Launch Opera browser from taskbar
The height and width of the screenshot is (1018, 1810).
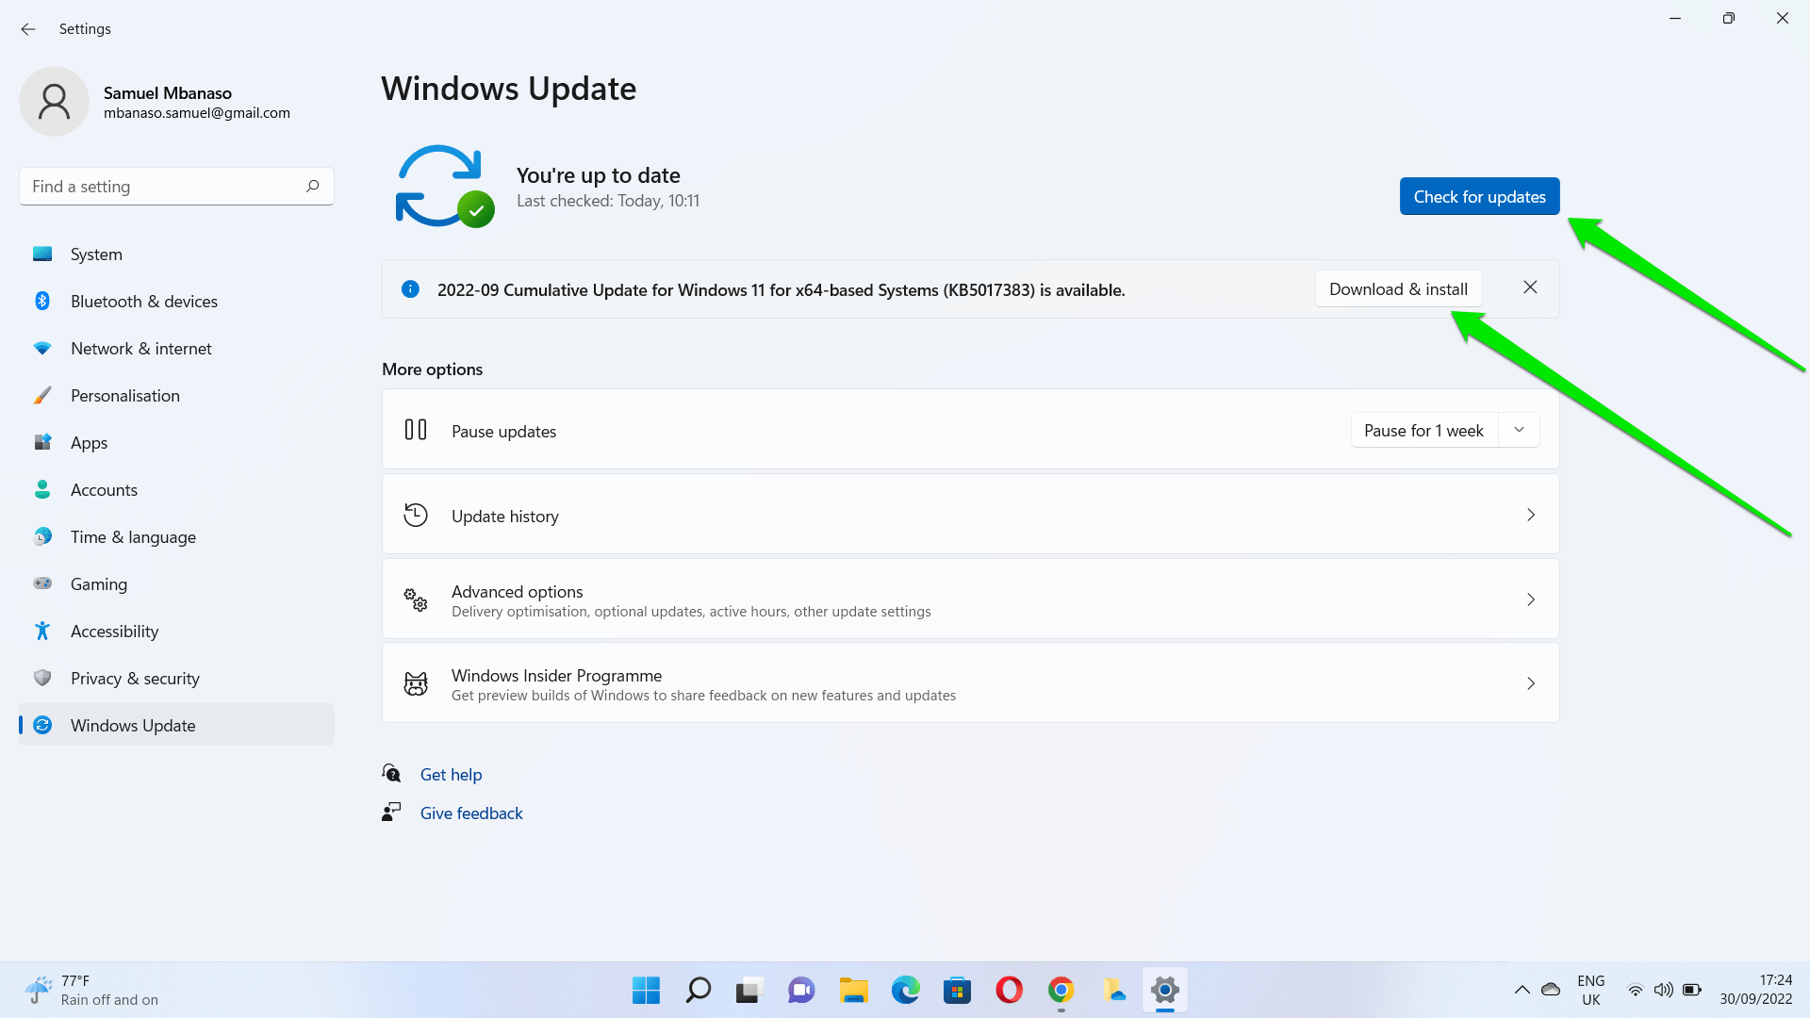pos(1009,990)
